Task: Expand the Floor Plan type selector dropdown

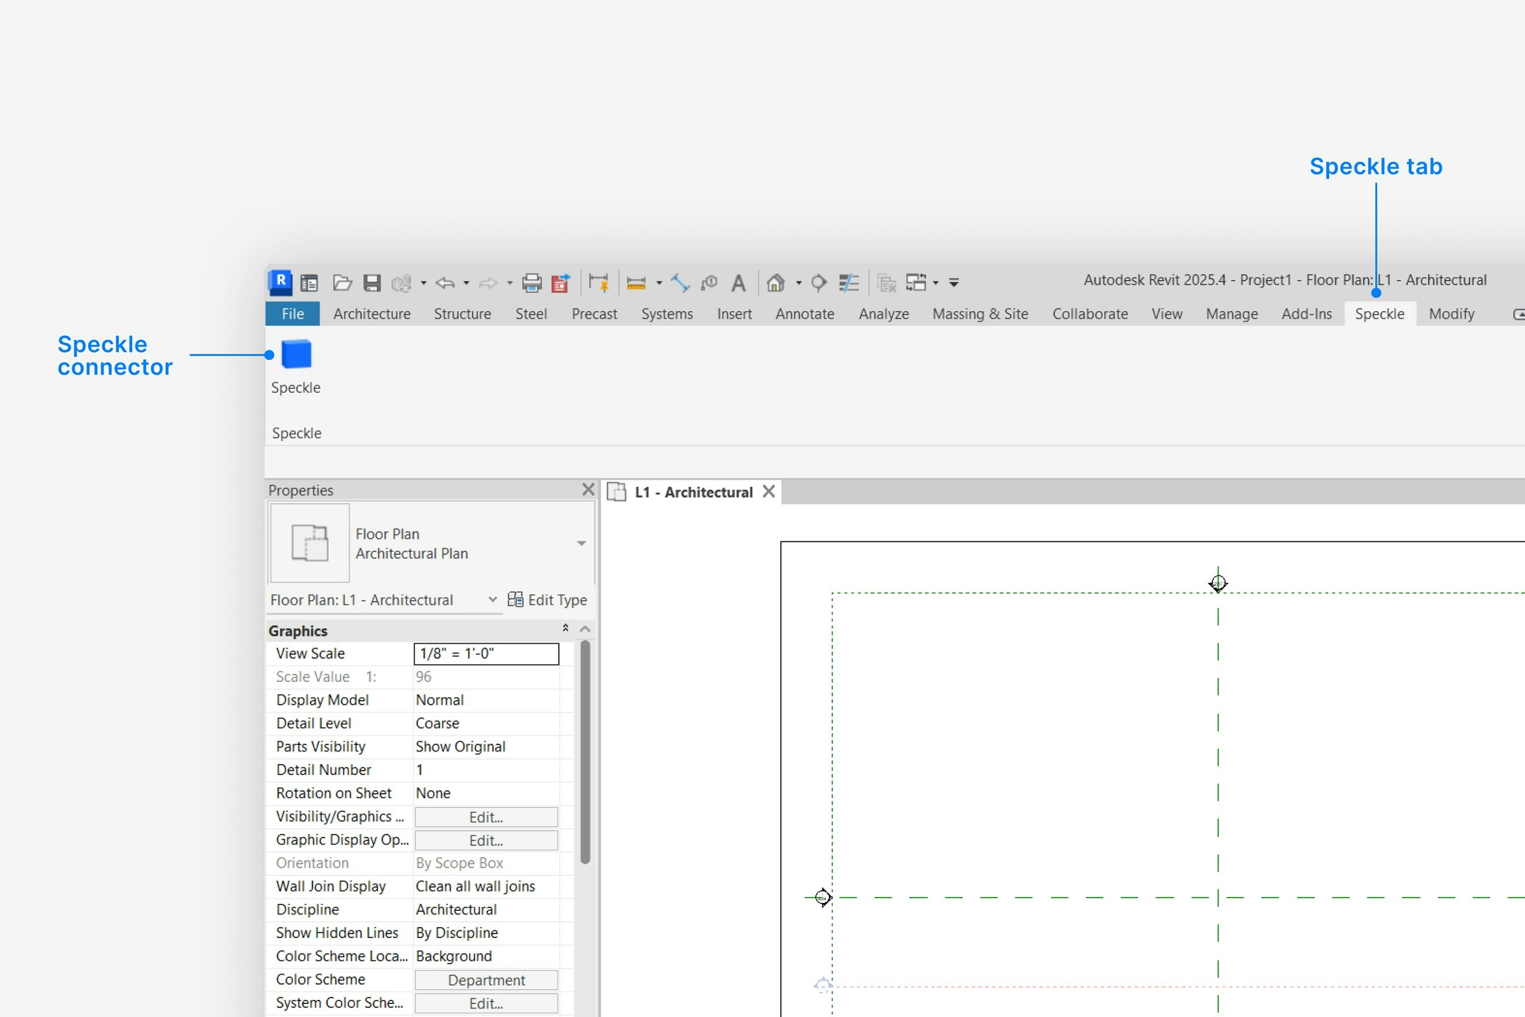Action: click(581, 544)
